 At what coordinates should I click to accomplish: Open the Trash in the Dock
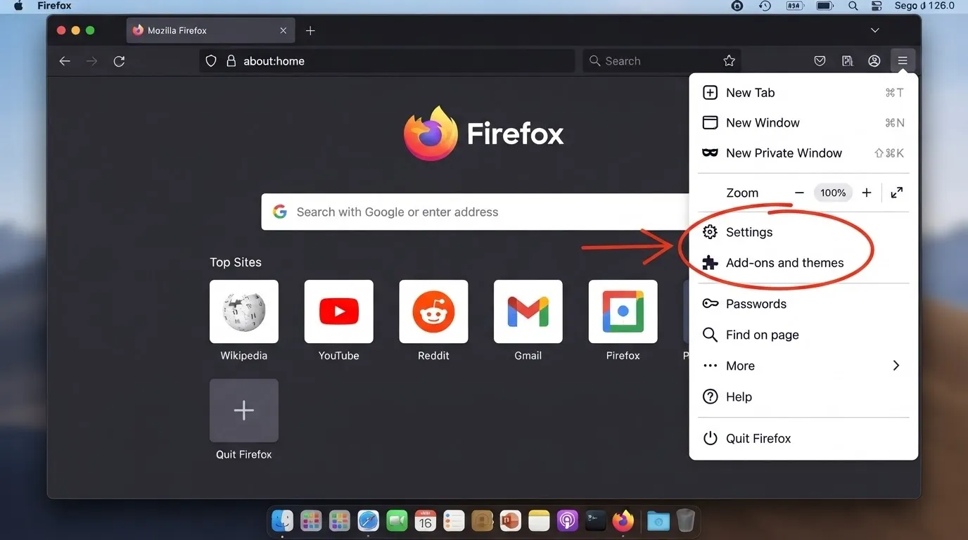(x=686, y=521)
